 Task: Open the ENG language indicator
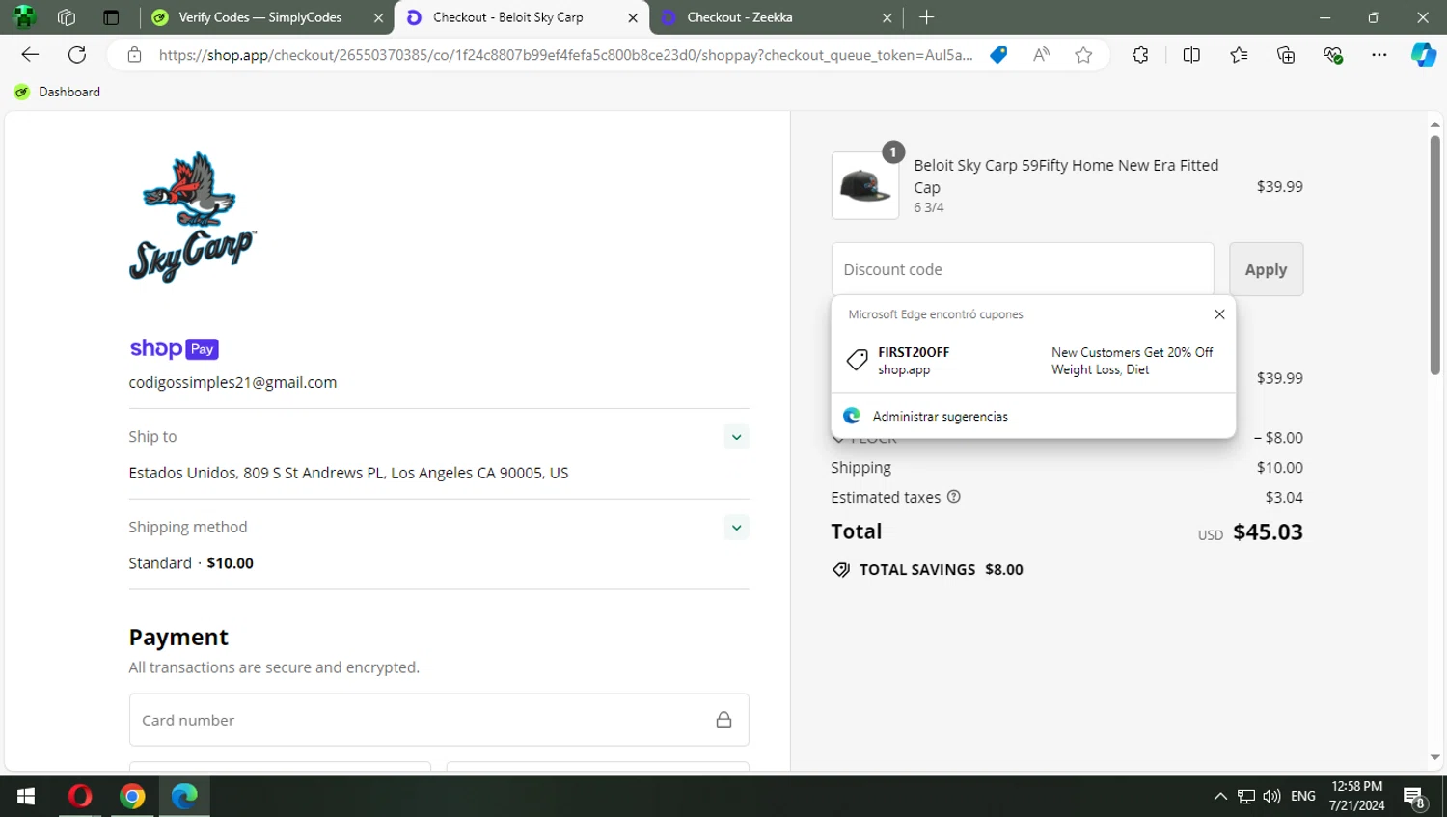pyautogui.click(x=1302, y=796)
